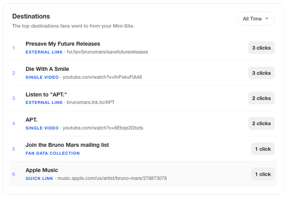287x198 pixels.
Task: Click the music.apple.com Bruno Mars artist URL
Action: pos(112,178)
